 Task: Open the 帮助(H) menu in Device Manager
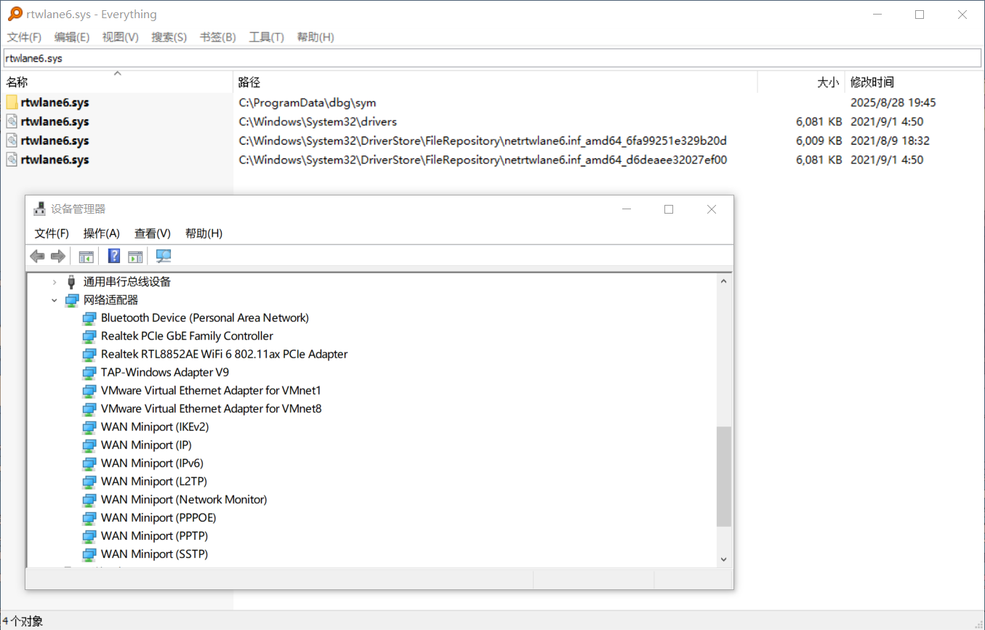click(x=204, y=233)
